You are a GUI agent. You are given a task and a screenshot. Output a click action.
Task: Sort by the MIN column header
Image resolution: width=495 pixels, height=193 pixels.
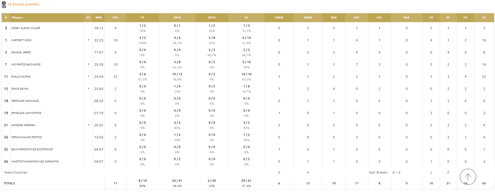99,18
